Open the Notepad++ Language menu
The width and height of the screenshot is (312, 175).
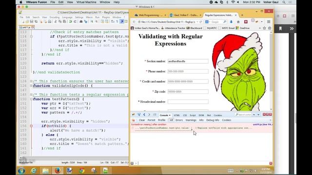67,17
